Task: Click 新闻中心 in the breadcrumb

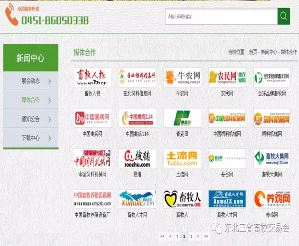Action: [x=269, y=52]
